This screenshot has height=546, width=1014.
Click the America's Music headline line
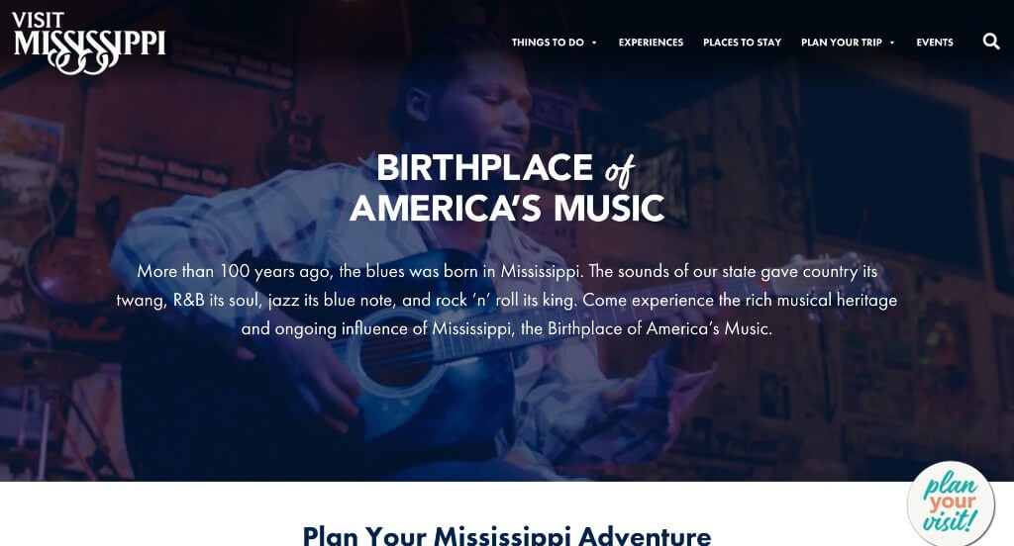pos(506,208)
